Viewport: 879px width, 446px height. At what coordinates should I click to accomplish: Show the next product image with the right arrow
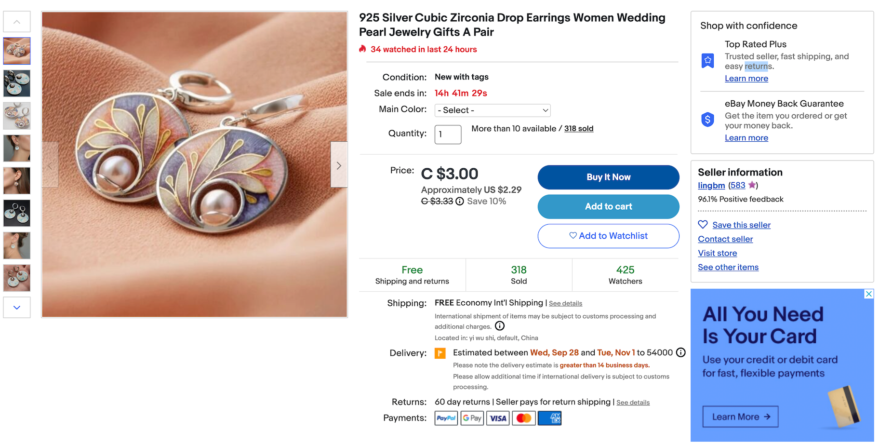339,165
